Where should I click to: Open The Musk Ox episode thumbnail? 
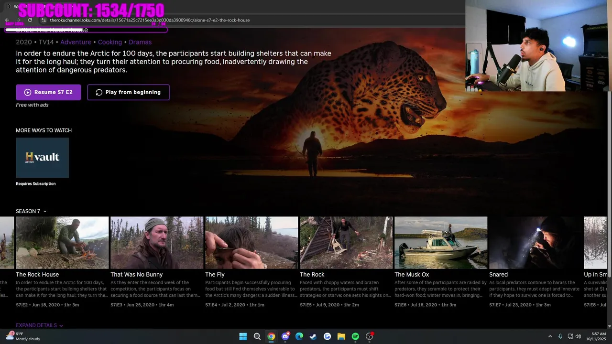441,243
